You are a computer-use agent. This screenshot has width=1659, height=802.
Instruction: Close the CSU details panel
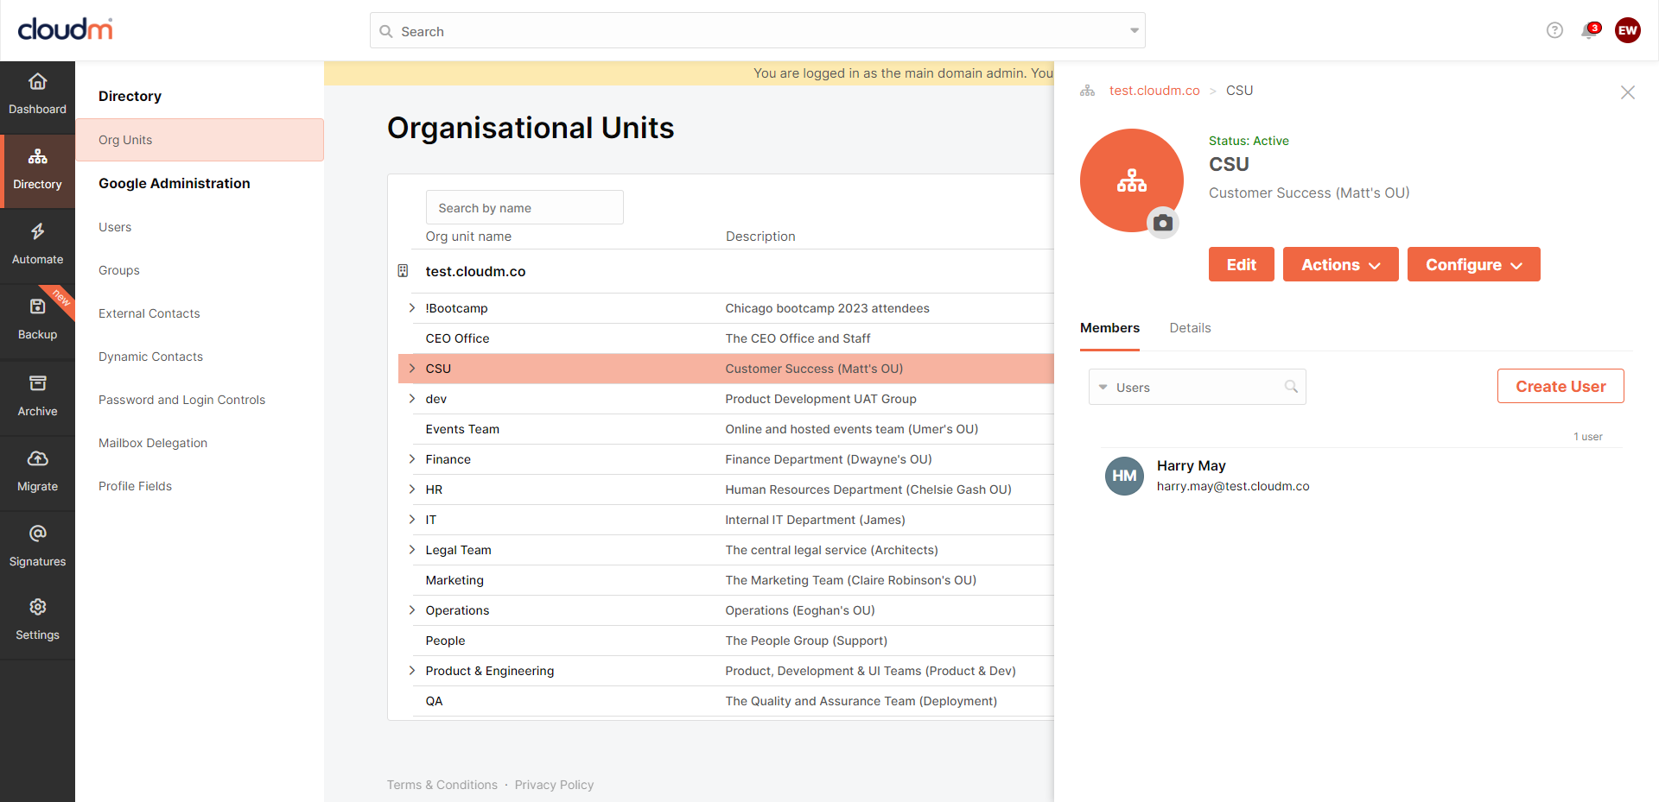tap(1628, 92)
